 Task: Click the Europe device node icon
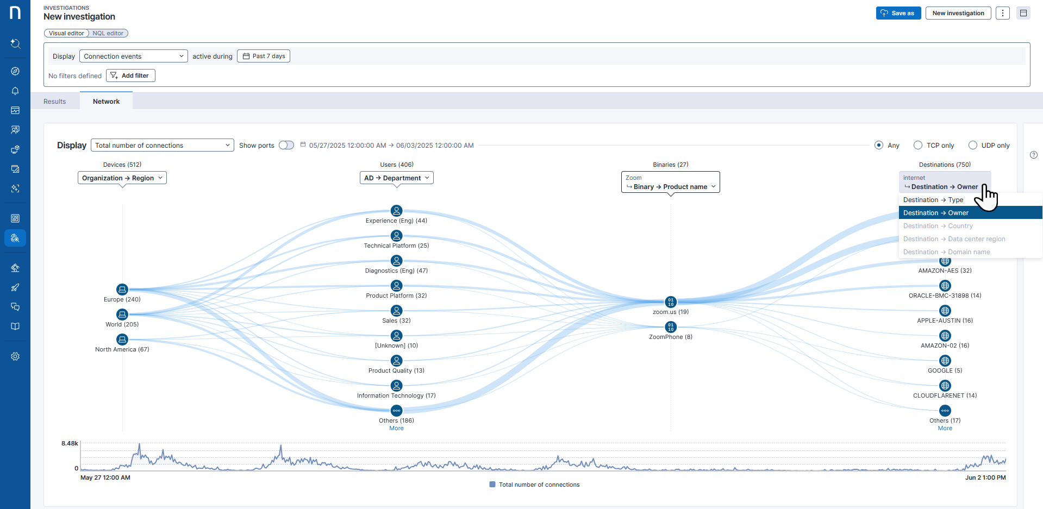pyautogui.click(x=122, y=289)
